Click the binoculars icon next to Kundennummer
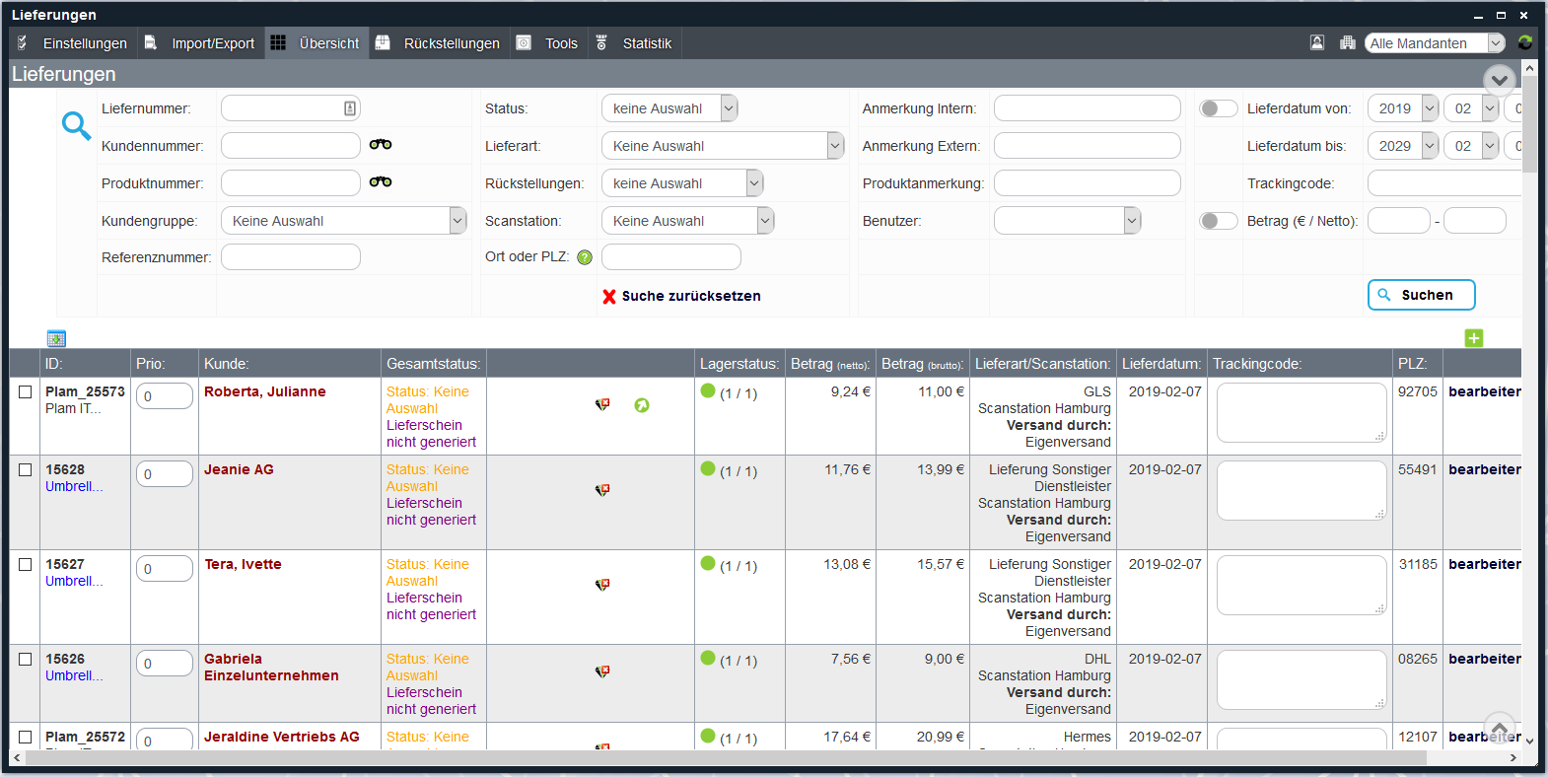The height and width of the screenshot is (777, 1548). (x=381, y=145)
